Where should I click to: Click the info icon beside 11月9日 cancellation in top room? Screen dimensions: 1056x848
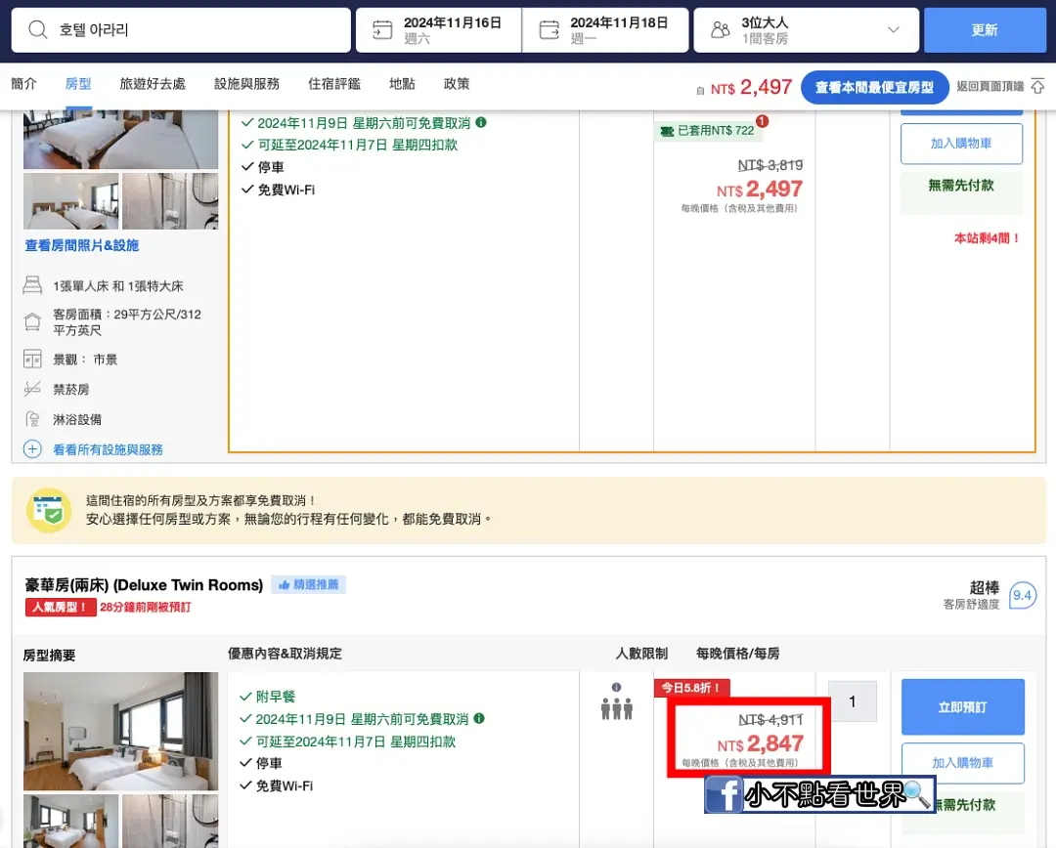point(481,122)
